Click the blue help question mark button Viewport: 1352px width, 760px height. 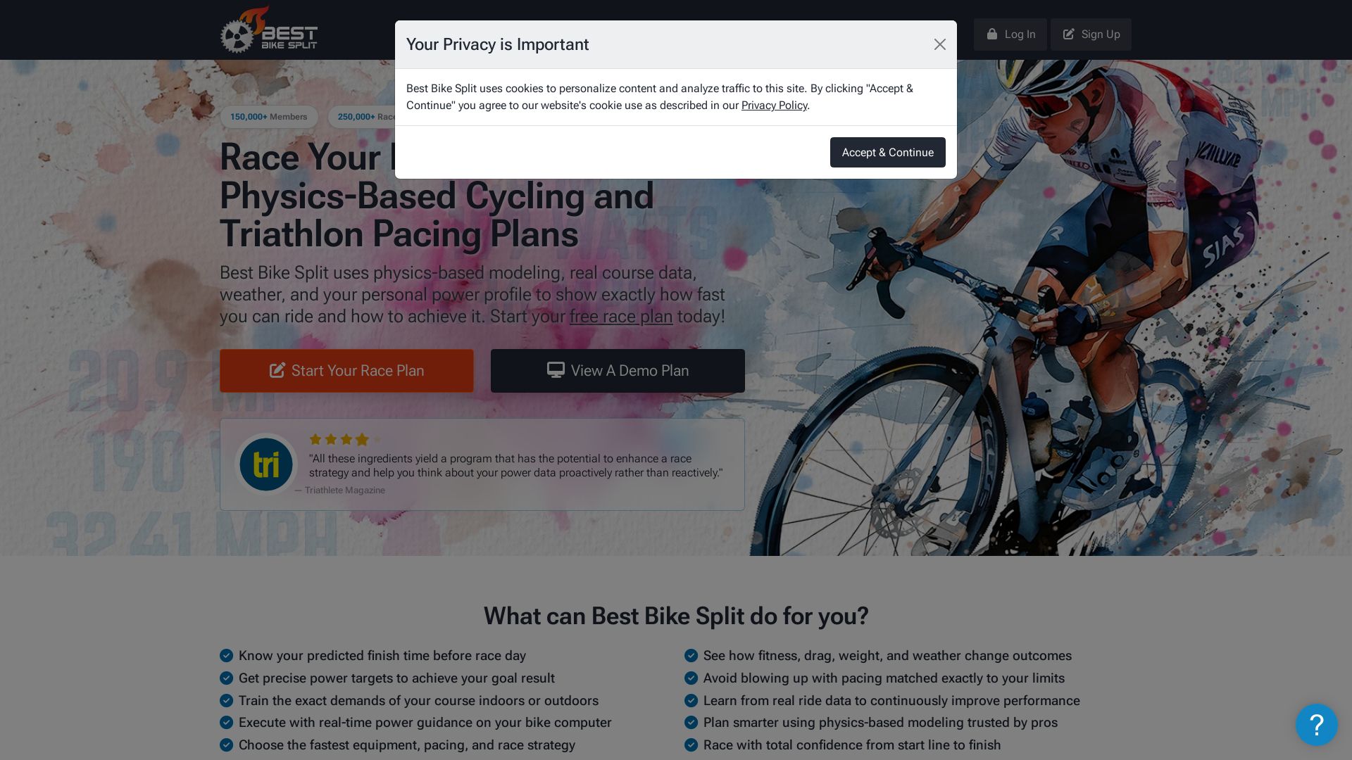pos(1316,725)
